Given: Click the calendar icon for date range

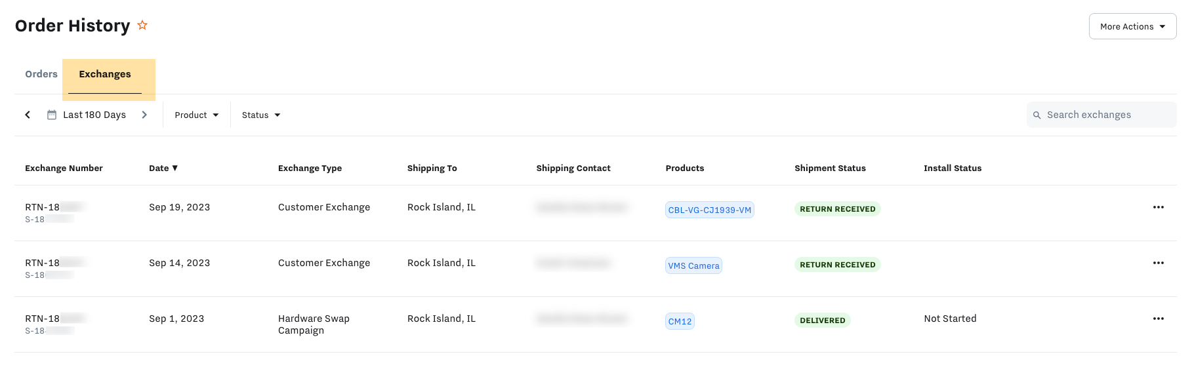Looking at the screenshot, I should (52, 115).
